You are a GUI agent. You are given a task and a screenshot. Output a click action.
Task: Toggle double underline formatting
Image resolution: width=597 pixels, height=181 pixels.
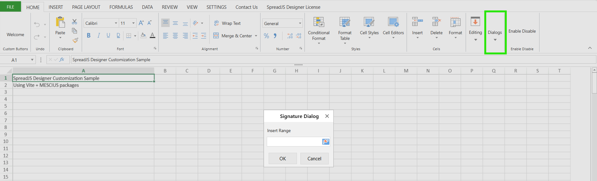pos(118,35)
